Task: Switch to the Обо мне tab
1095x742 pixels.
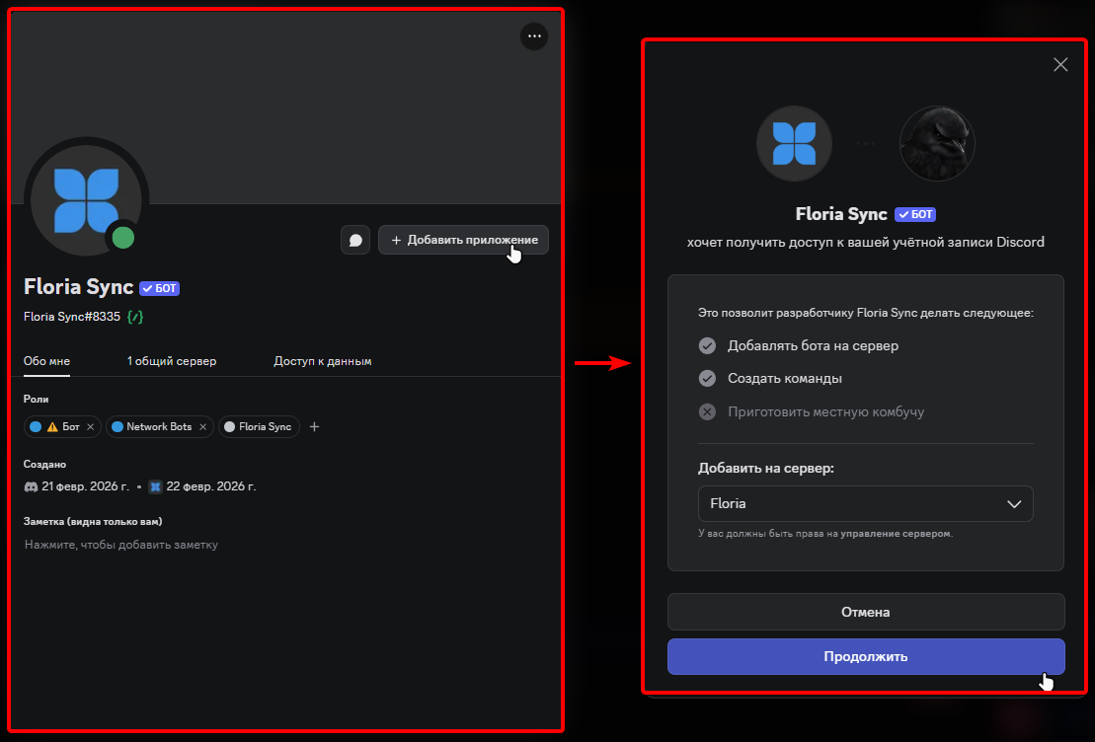Action: pyautogui.click(x=46, y=361)
